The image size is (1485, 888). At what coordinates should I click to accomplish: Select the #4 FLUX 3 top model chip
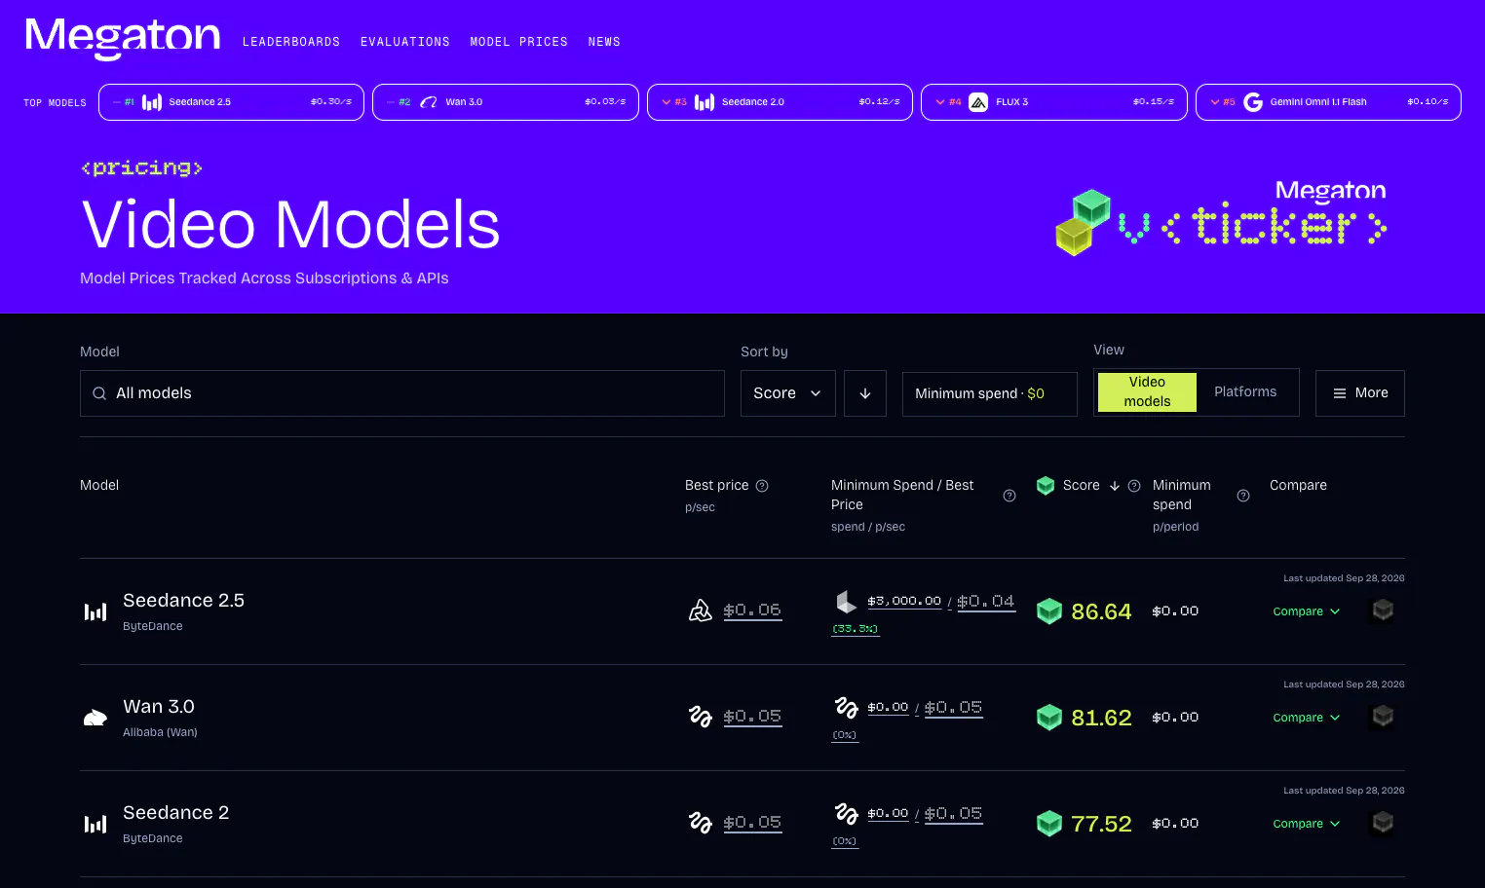1054,102
